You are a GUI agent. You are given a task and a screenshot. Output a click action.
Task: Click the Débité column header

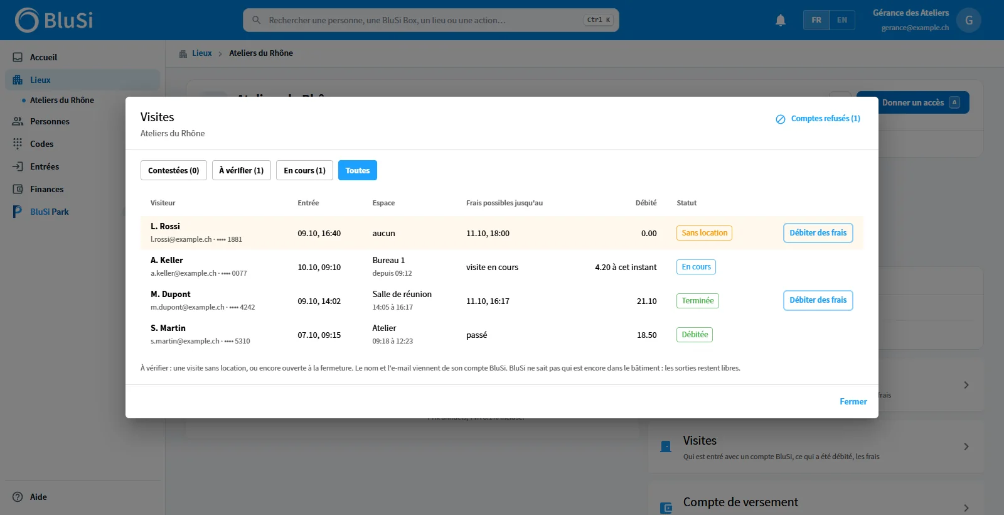click(x=646, y=203)
